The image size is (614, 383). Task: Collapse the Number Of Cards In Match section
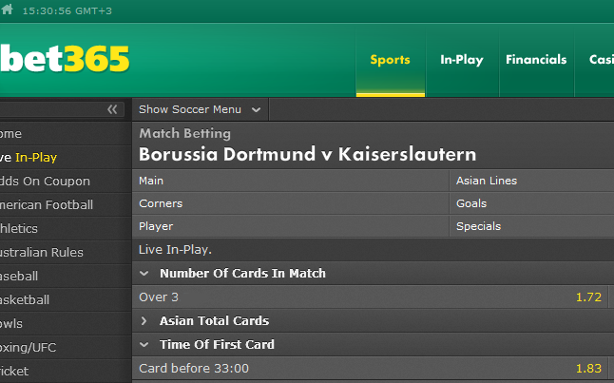[x=144, y=274]
